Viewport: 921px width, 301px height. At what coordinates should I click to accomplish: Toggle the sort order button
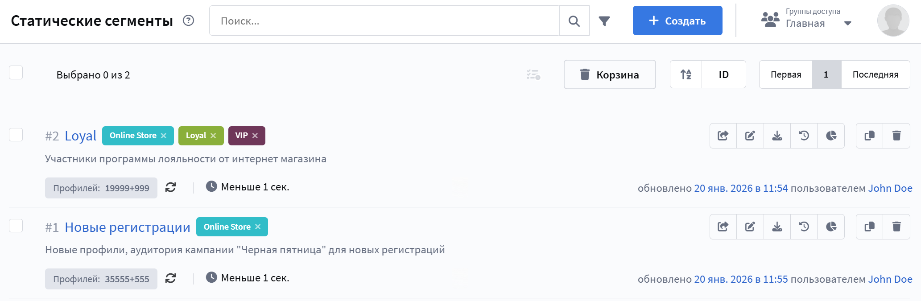686,74
